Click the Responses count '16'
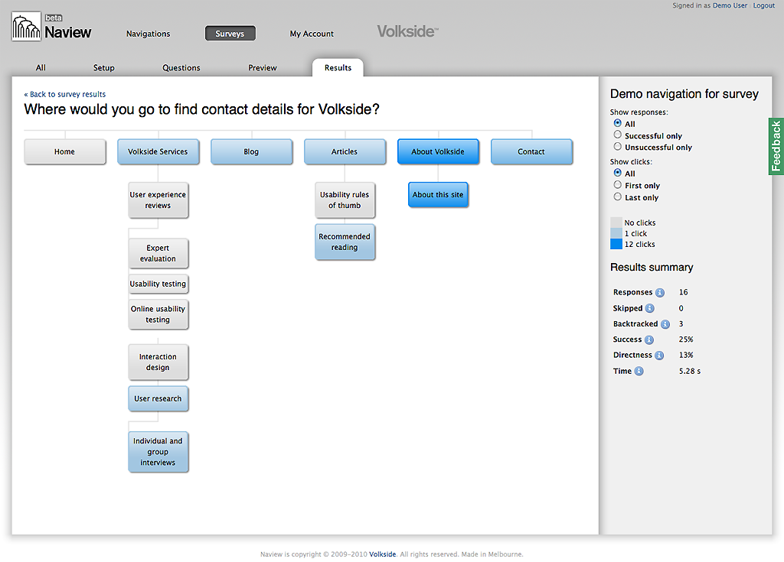Image resolution: width=784 pixels, height=562 pixels. [x=684, y=292]
